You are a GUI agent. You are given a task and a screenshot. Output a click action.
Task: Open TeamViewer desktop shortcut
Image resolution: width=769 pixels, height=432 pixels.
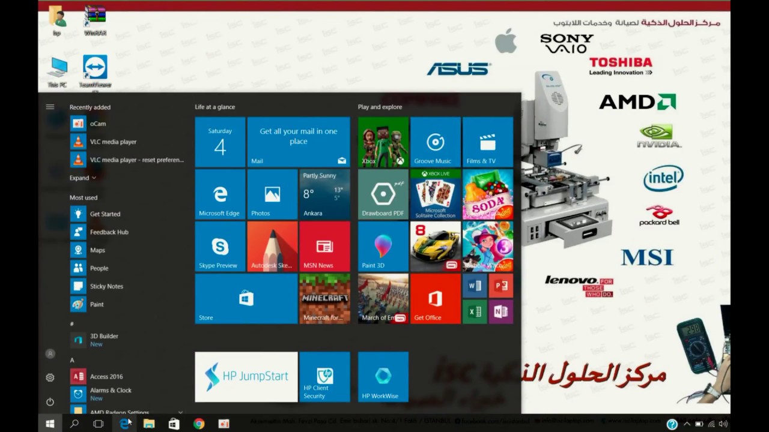coord(95,72)
